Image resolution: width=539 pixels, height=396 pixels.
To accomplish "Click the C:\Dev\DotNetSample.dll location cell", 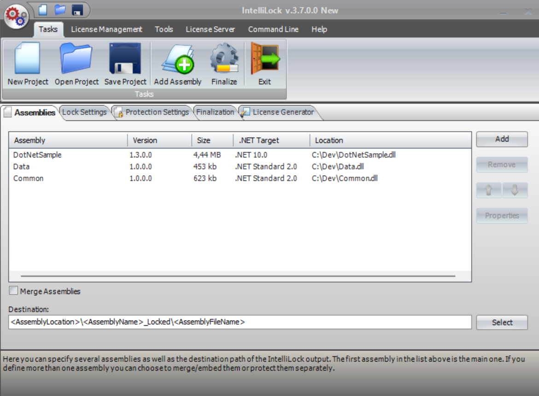I will (354, 155).
